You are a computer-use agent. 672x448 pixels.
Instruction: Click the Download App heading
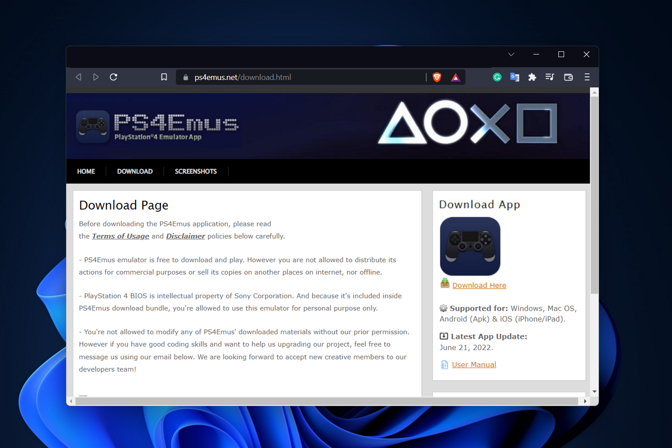coord(479,205)
